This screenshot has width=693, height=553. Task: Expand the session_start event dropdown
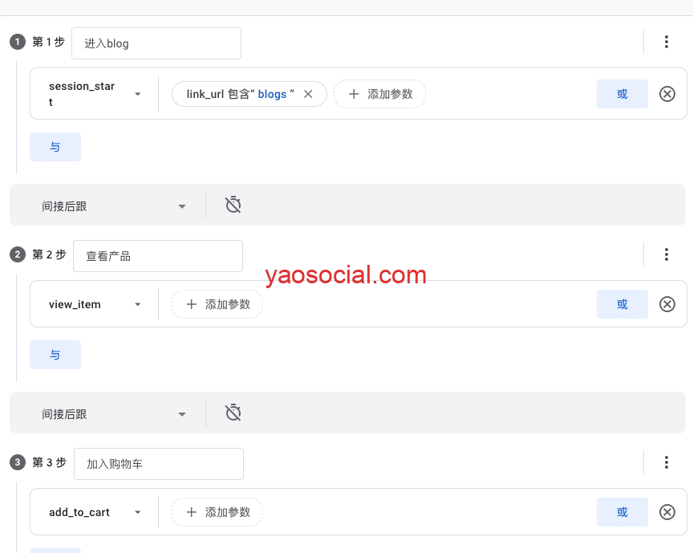[x=137, y=94]
